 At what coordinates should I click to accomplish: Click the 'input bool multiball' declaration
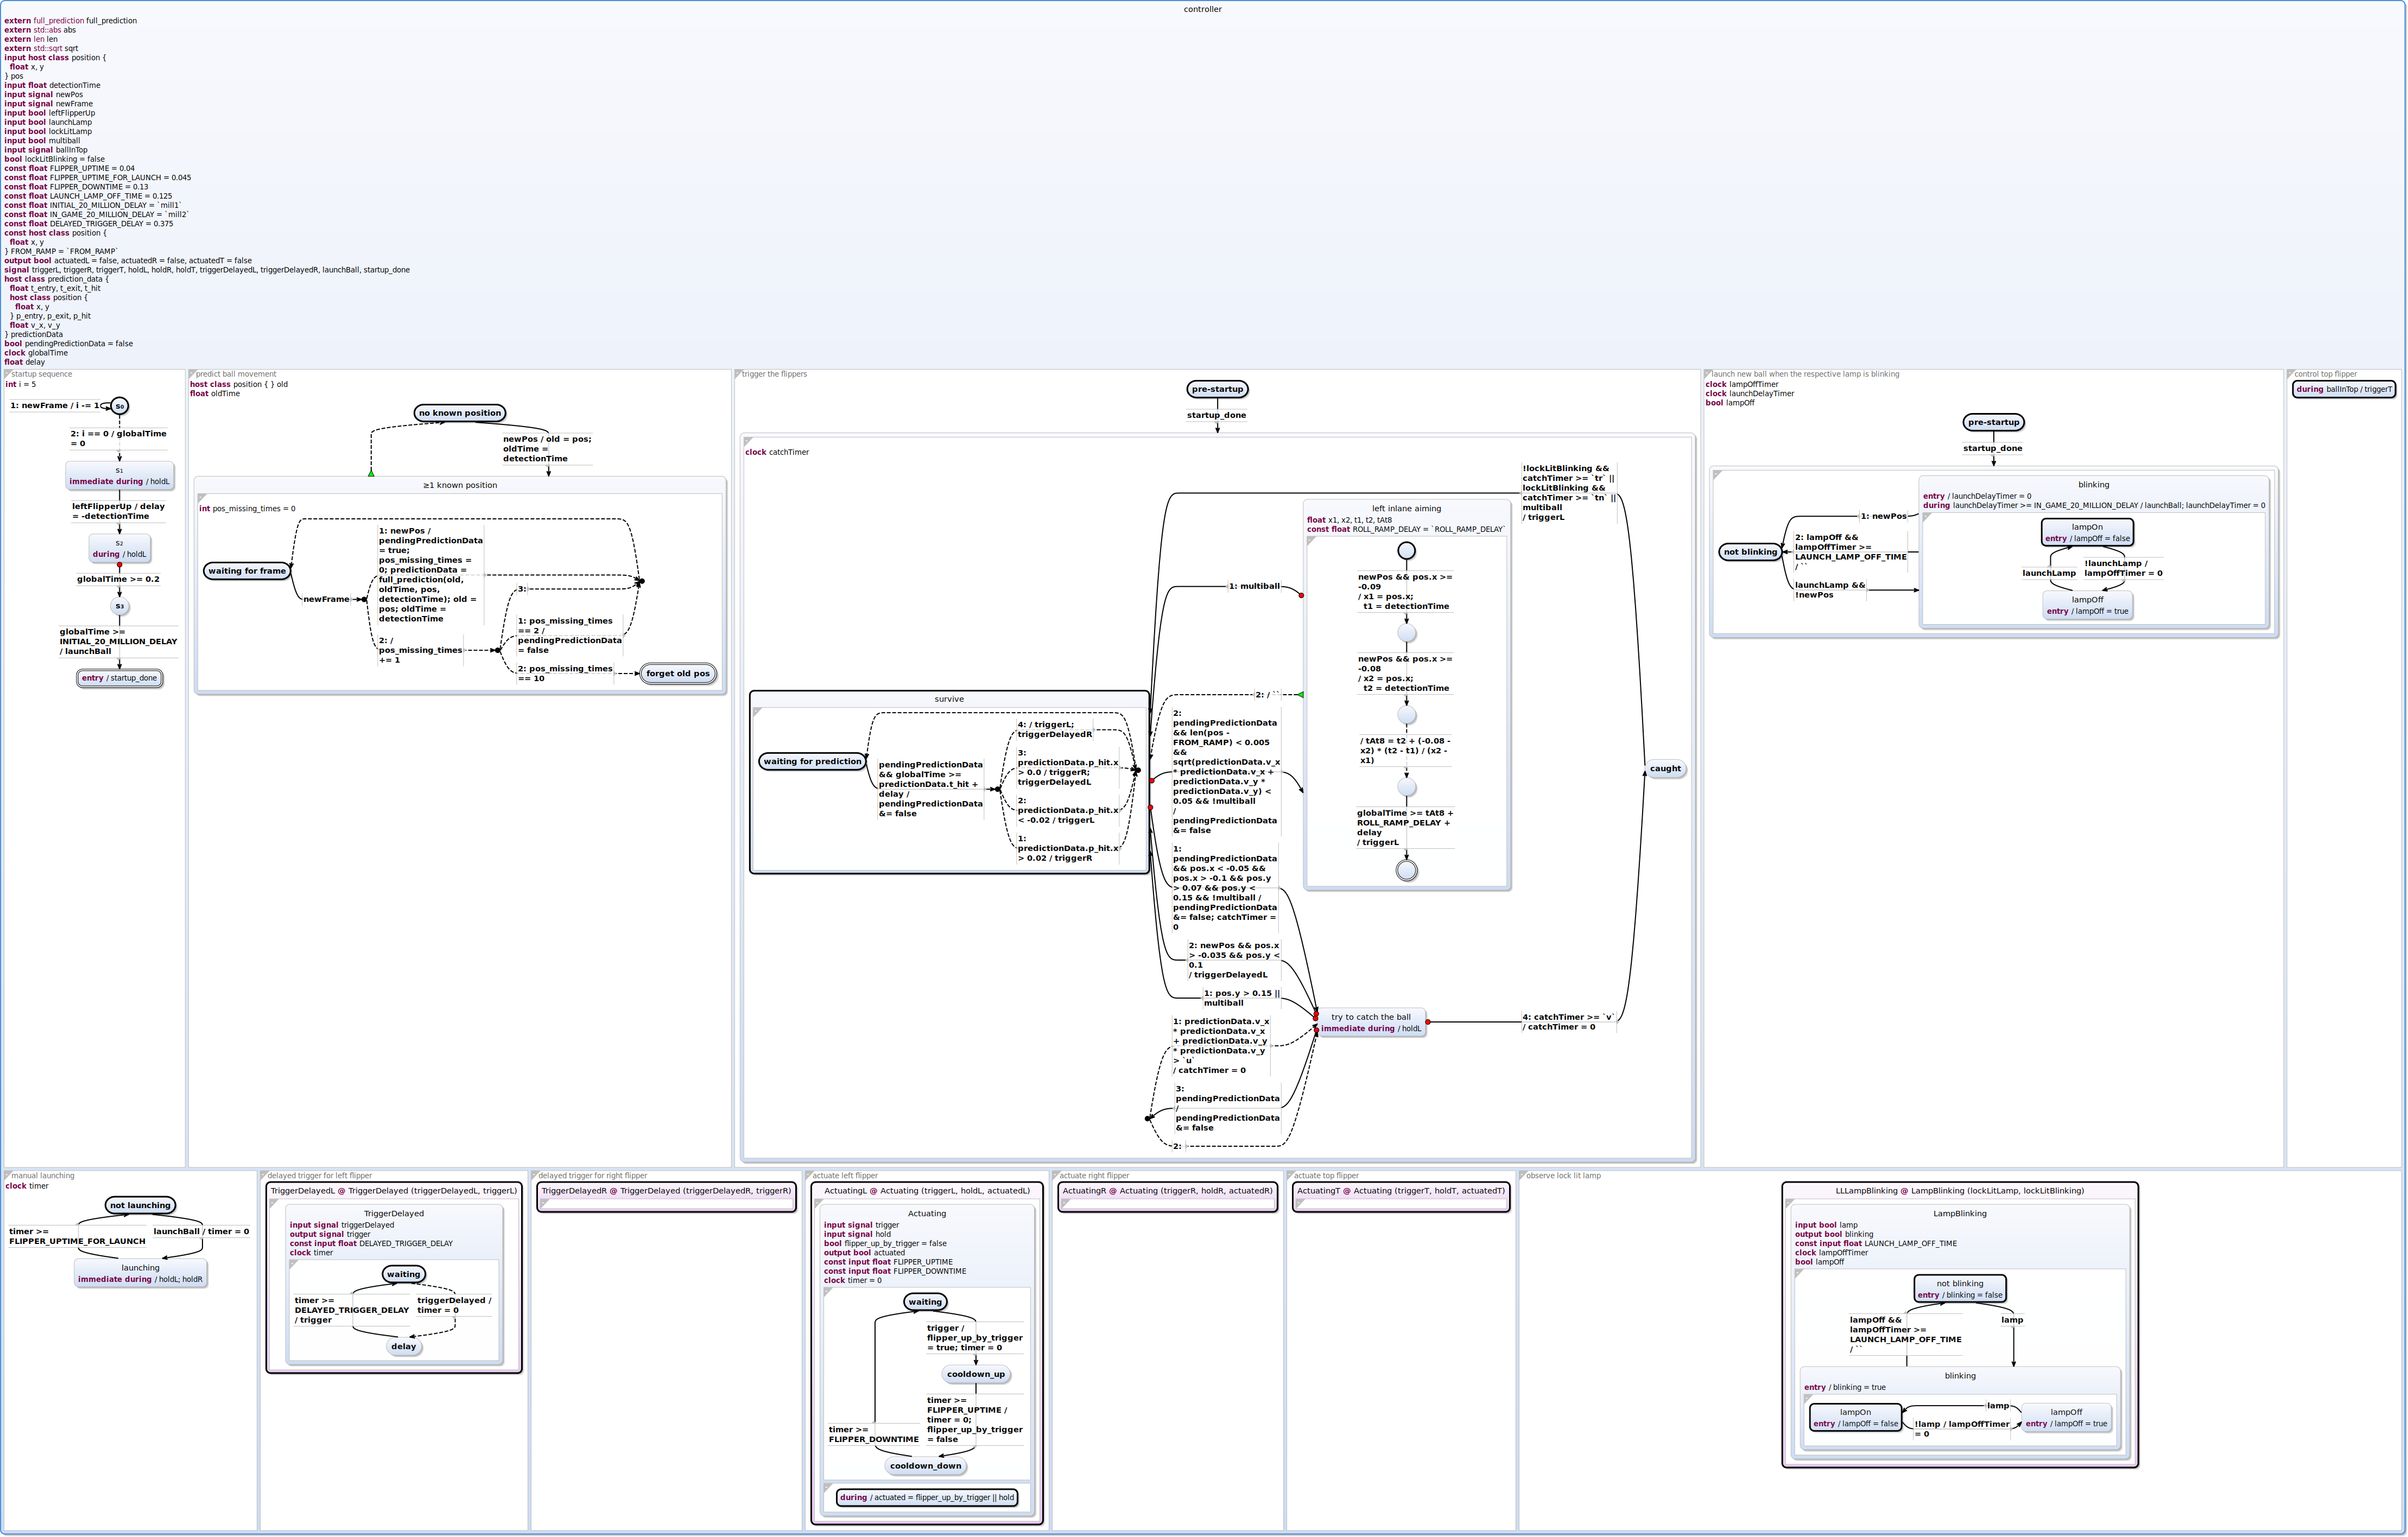tap(42, 141)
